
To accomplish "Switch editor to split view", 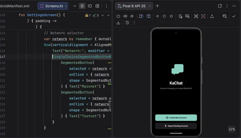I will pyautogui.click(x=90, y=6).
